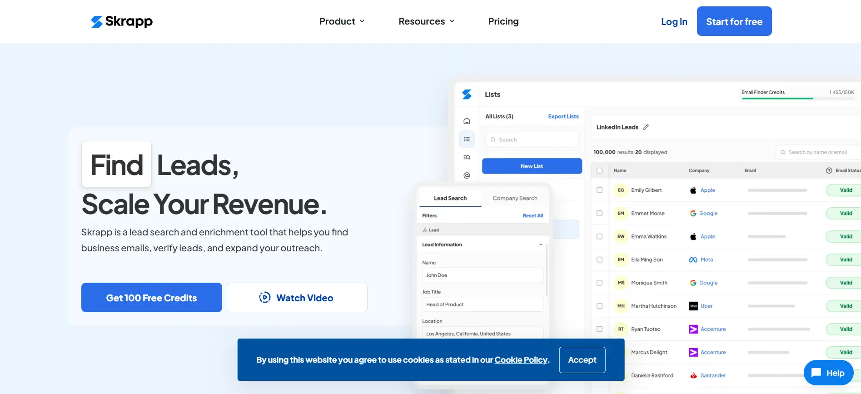Click Log In
This screenshot has height=394, width=861.
(x=674, y=22)
